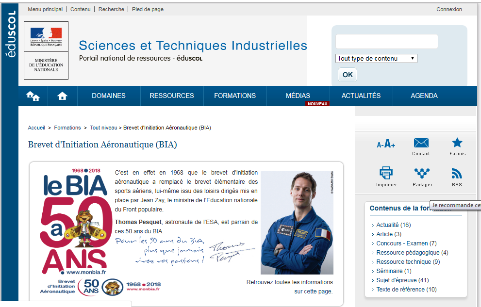Image resolution: width=481 pixels, height=307 pixels.
Task: Click Thomas Pesquet astronaut photo
Action: click(297, 223)
